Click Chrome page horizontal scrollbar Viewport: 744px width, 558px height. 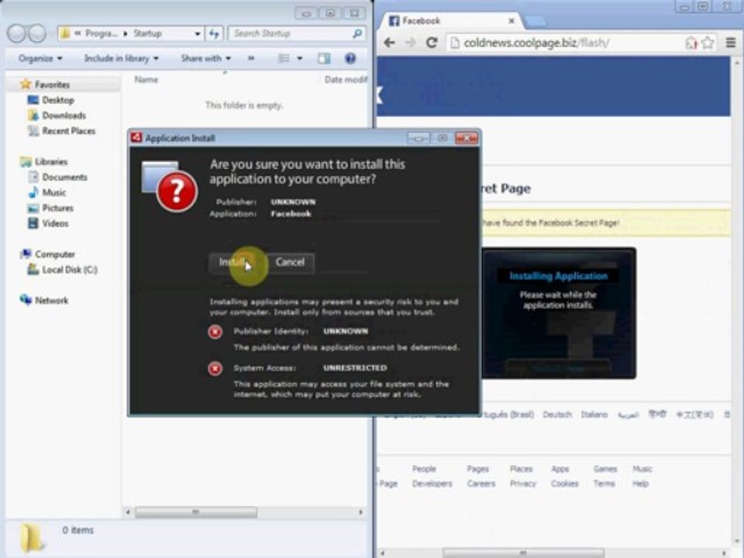pos(523,553)
